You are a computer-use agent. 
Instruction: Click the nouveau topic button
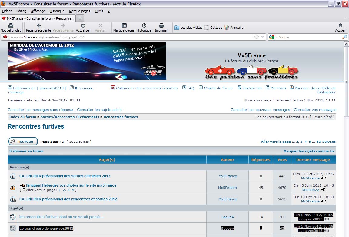point(23,142)
